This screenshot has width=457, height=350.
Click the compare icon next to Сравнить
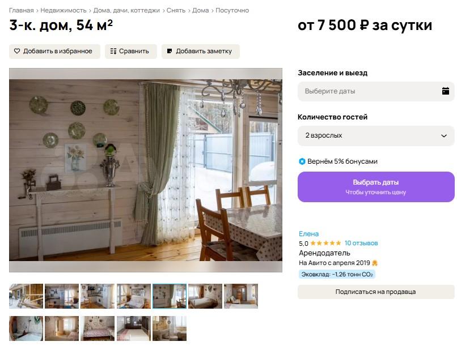pyautogui.click(x=113, y=51)
